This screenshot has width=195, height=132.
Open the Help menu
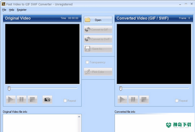[x=12, y=10]
